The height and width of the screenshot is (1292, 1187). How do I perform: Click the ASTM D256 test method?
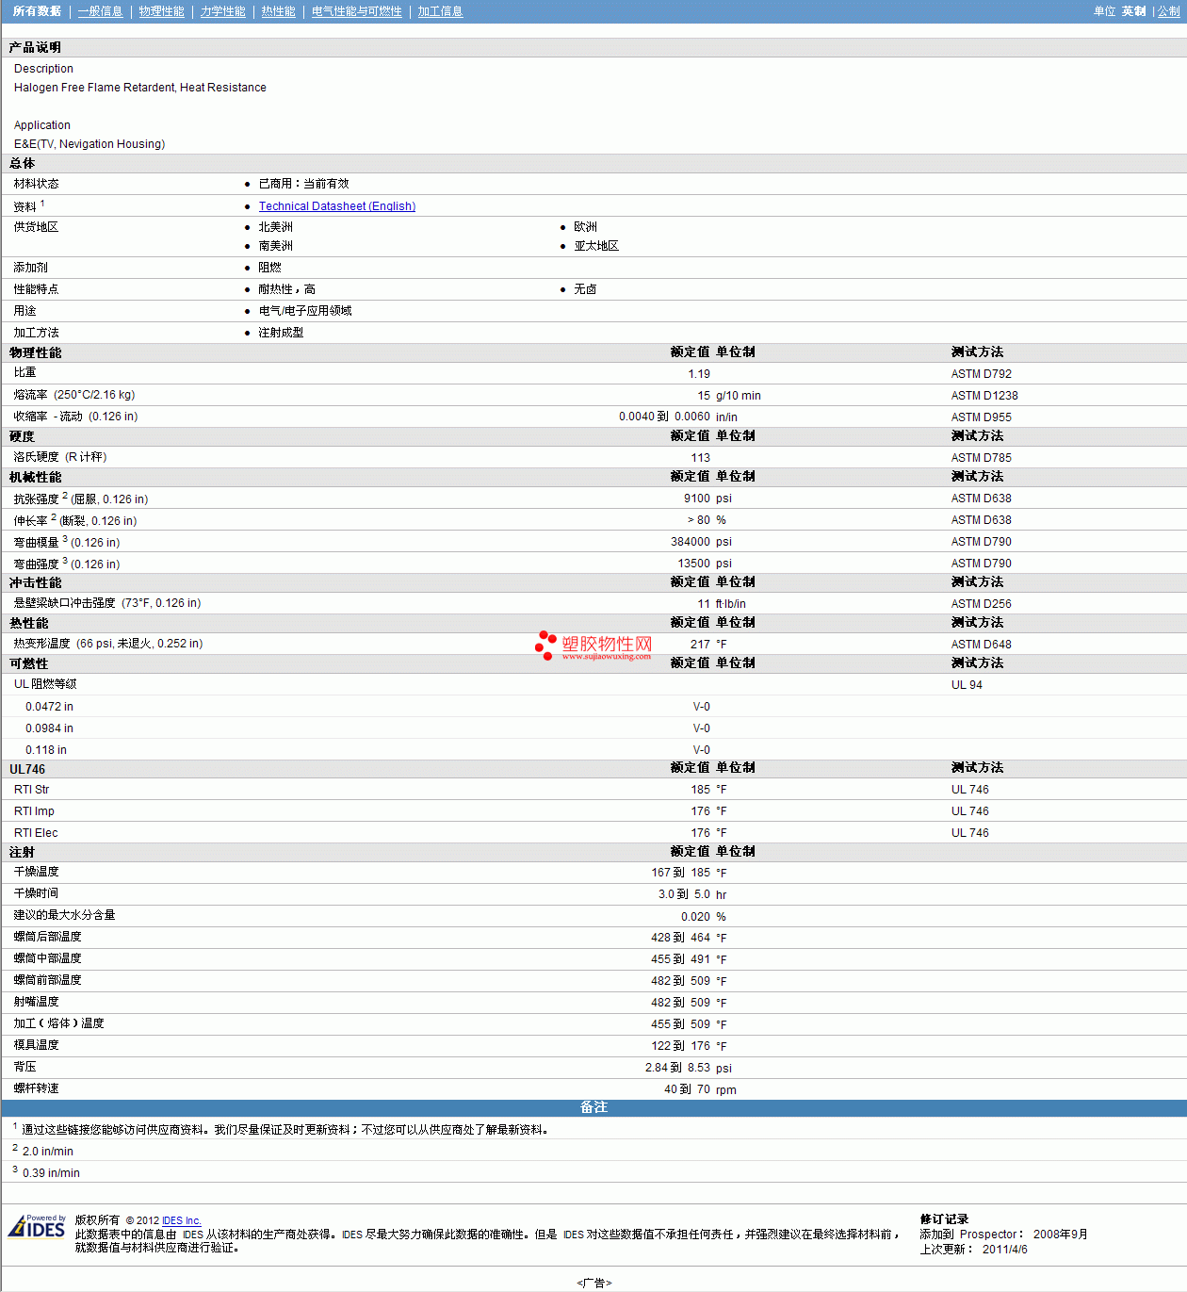(981, 604)
